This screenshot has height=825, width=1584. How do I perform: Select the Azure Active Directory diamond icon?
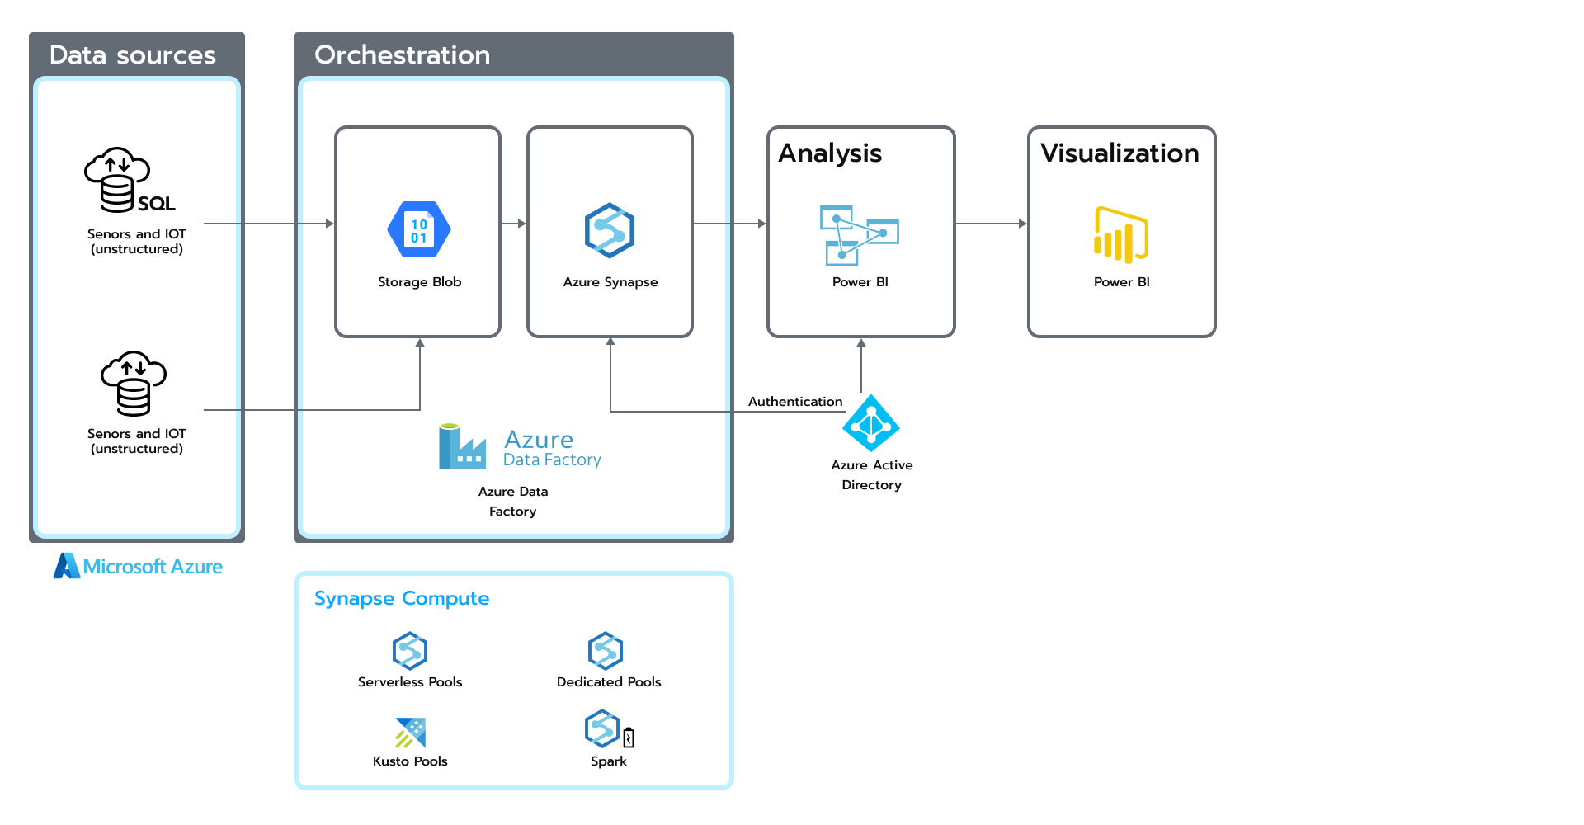[x=871, y=423]
